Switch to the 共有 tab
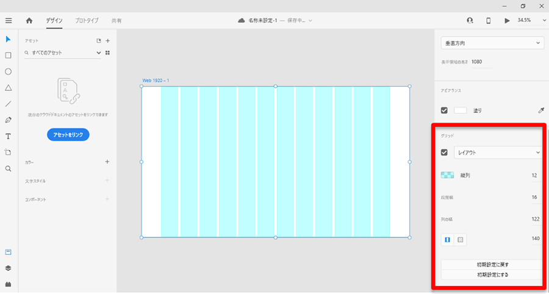Screen dimensions: 549x294 [x=117, y=21]
